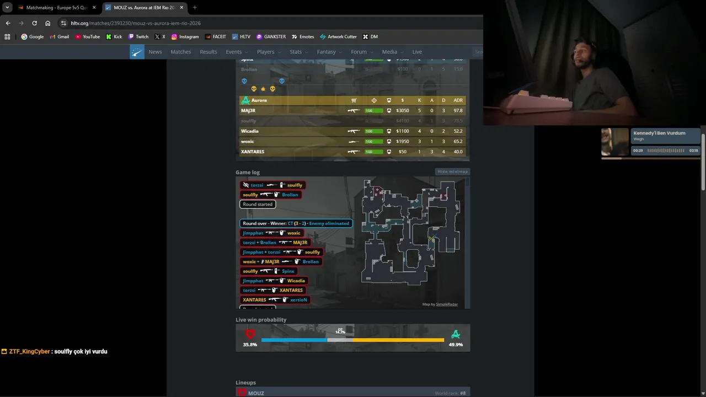Close the Matchmaking Europe 5v5 tab
Screen dimensions: 706x397
(x=94, y=8)
